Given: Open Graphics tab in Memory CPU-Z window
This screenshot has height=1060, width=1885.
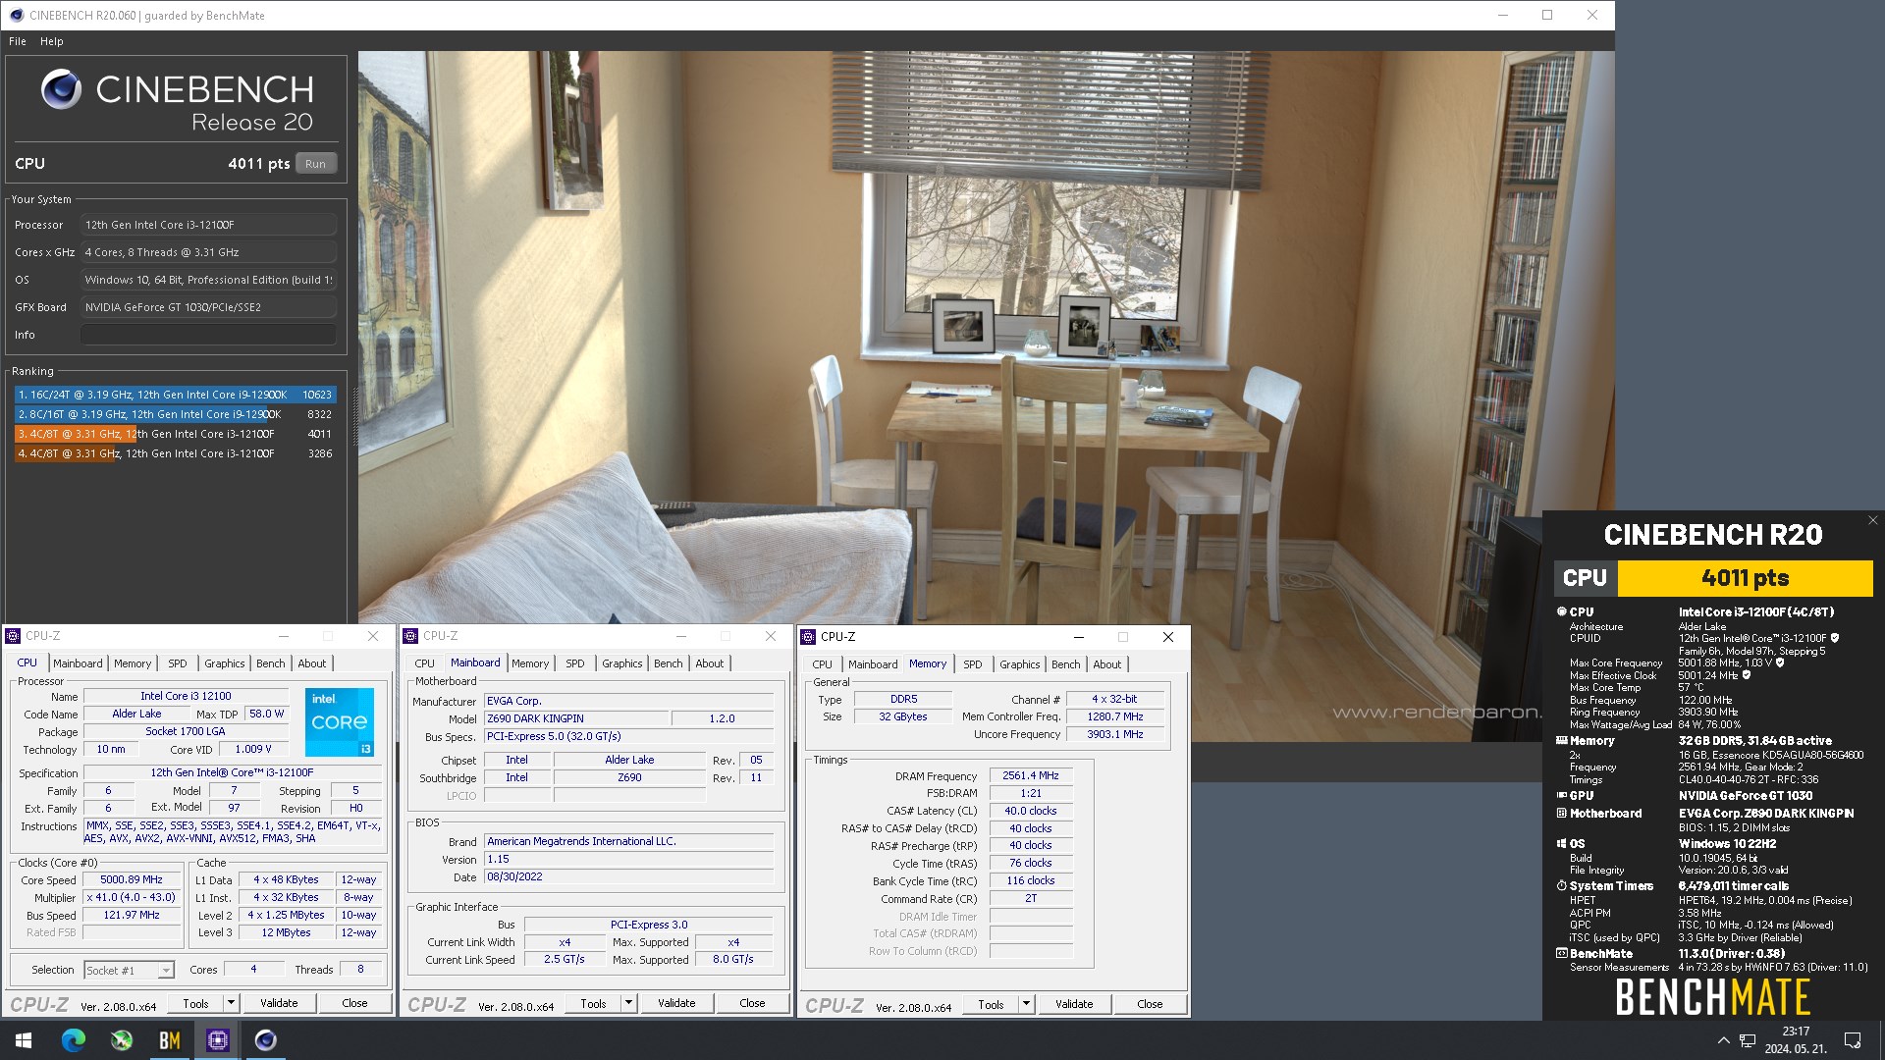Looking at the screenshot, I should coord(1020,664).
